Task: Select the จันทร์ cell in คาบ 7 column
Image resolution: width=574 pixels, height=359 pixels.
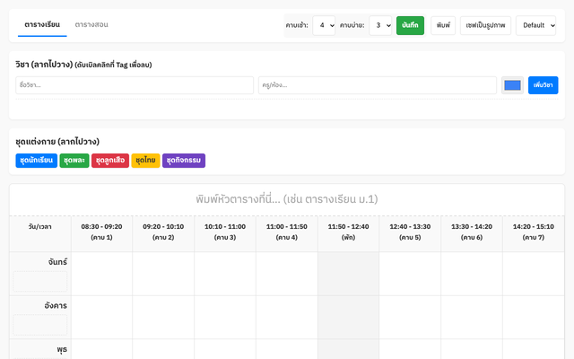Action: (x=534, y=274)
